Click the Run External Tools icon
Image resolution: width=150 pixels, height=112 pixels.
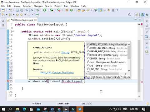(59, 10)
